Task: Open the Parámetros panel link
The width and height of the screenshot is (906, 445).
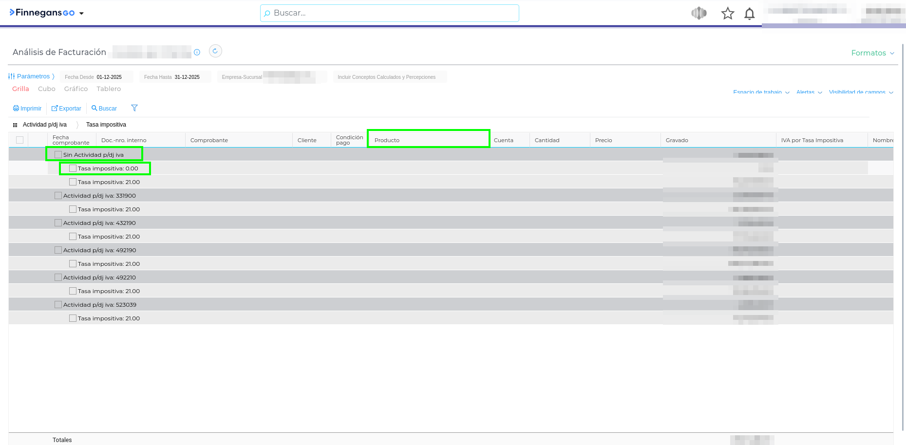Action: click(x=32, y=76)
